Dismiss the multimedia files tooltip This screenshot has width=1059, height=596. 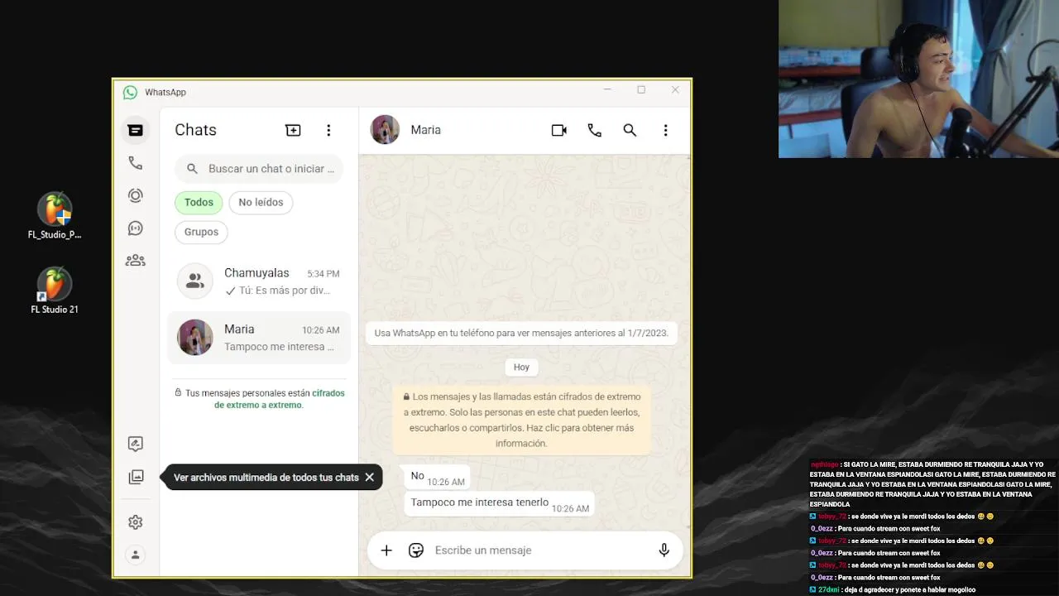pos(369,477)
